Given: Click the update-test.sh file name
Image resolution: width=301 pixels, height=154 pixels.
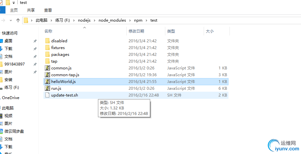Looking at the screenshot, I should pos(64,95).
